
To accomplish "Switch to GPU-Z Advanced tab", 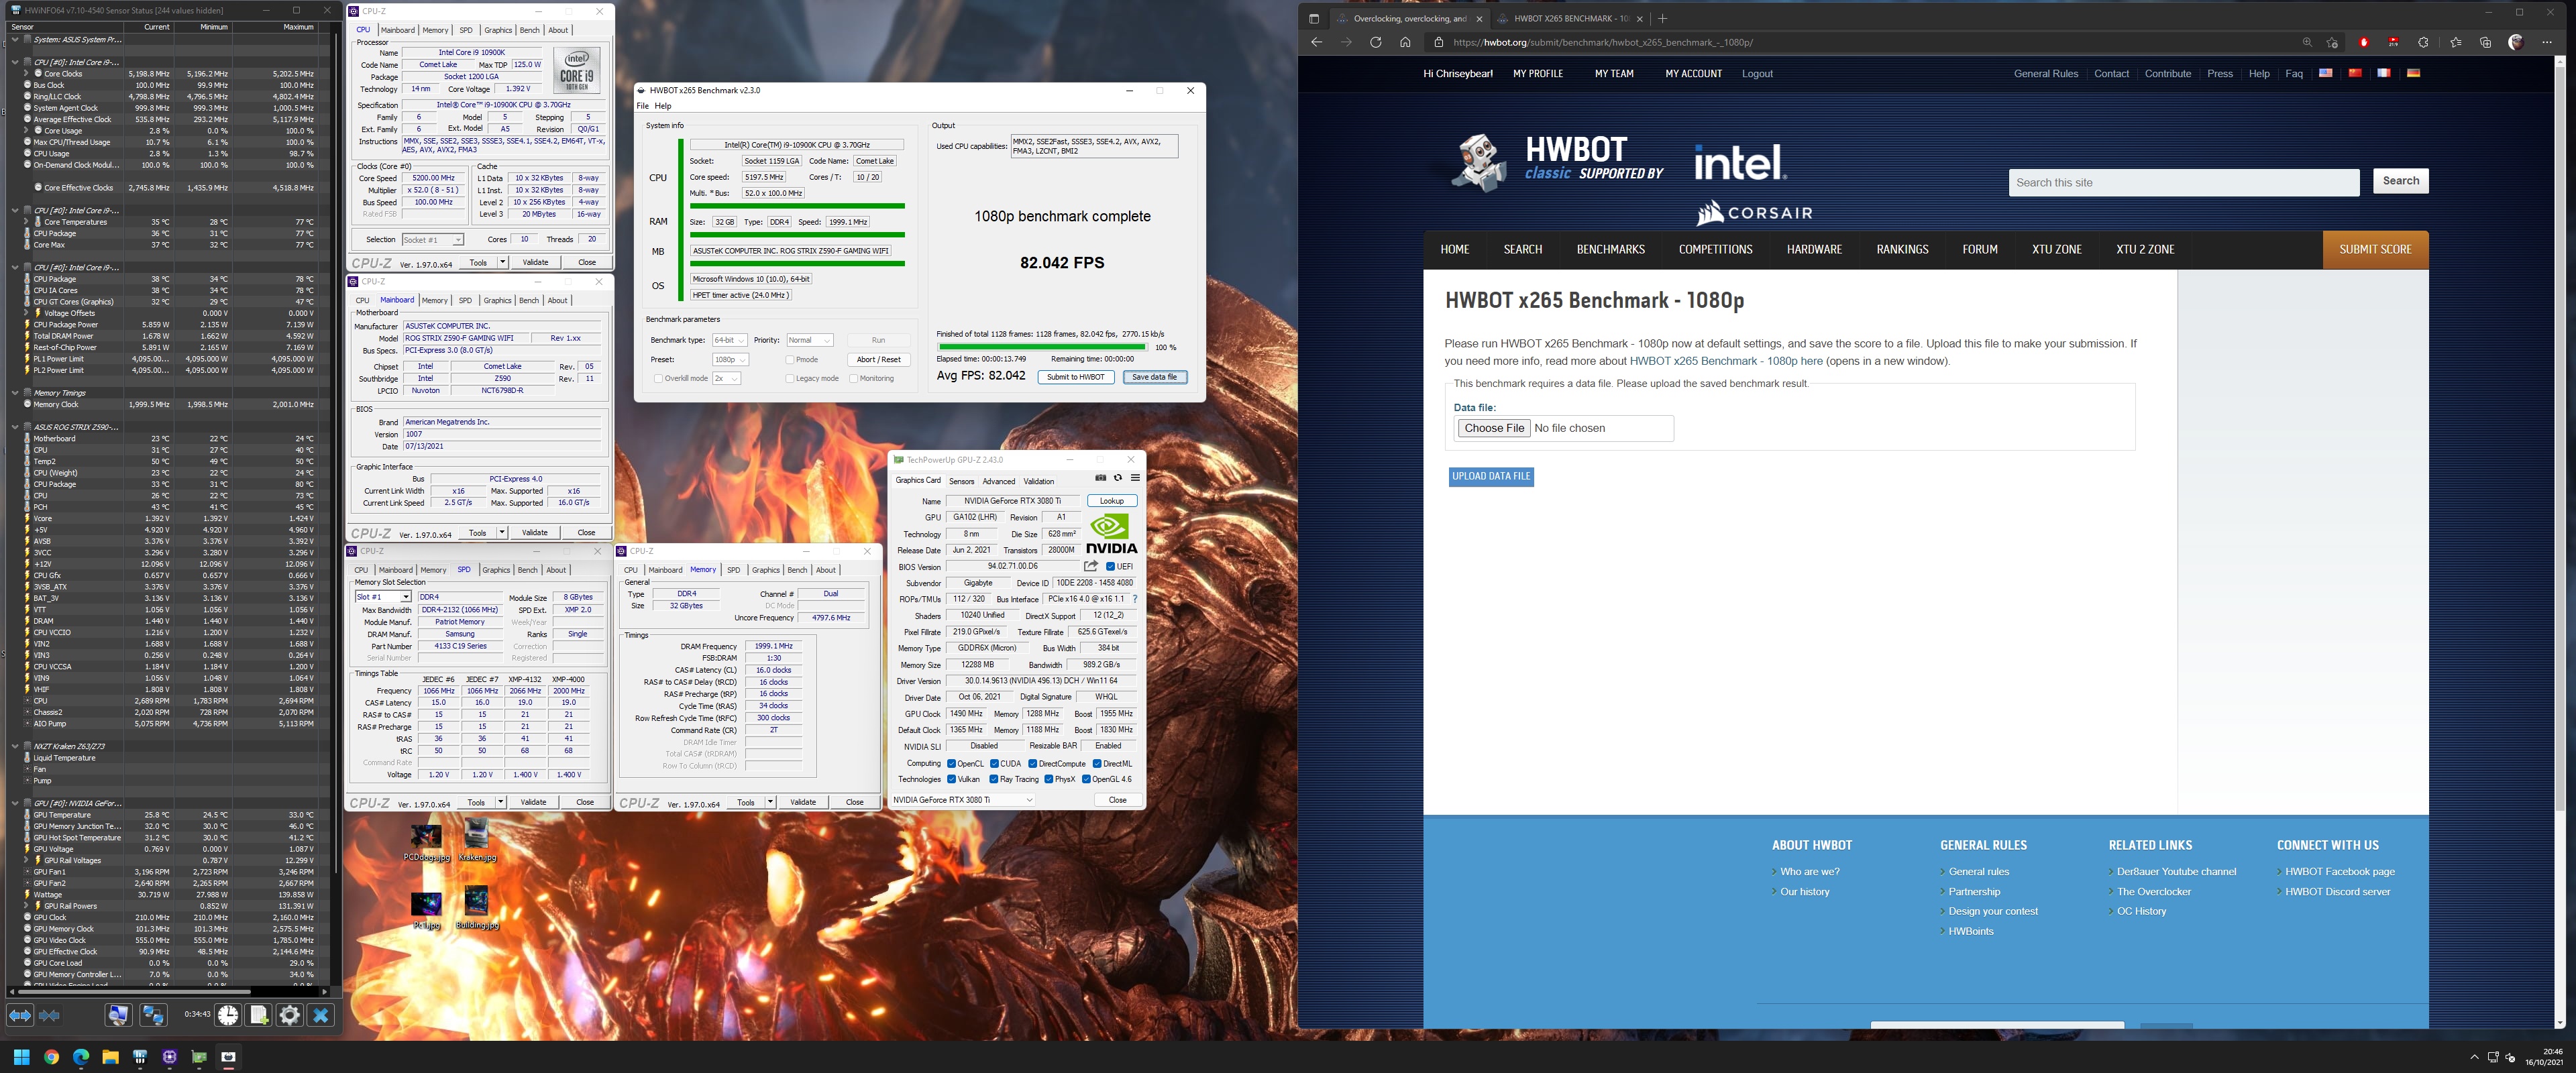I will pyautogui.click(x=998, y=481).
